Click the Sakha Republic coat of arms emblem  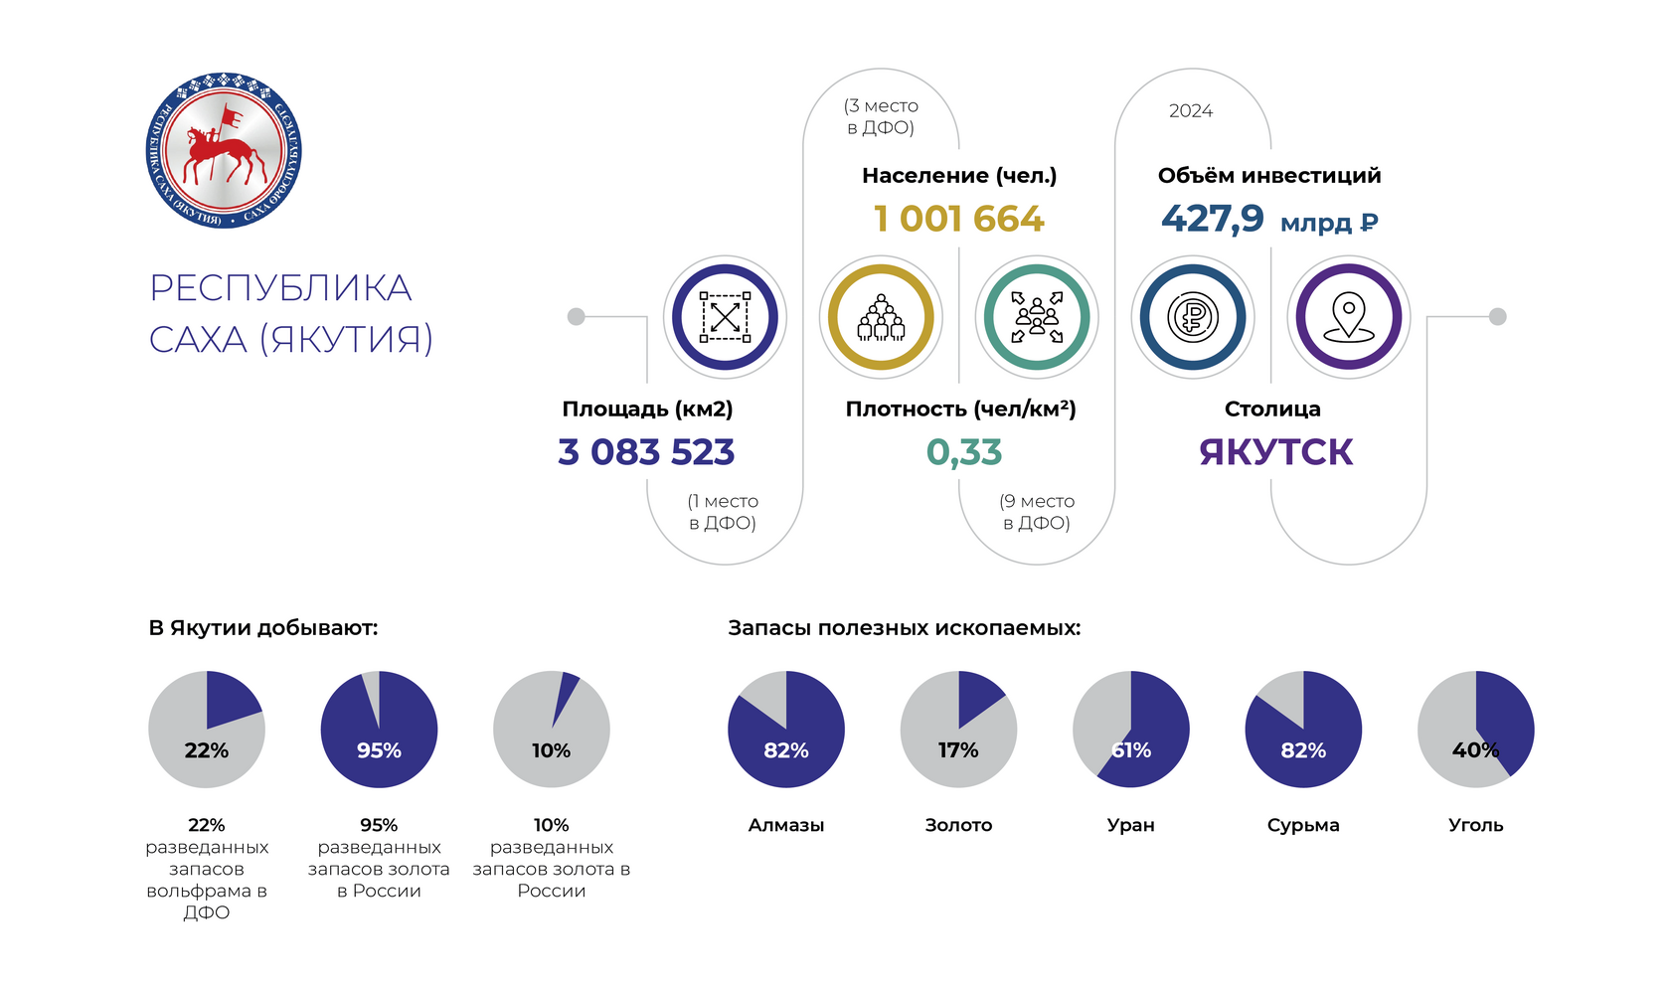pyautogui.click(x=223, y=150)
